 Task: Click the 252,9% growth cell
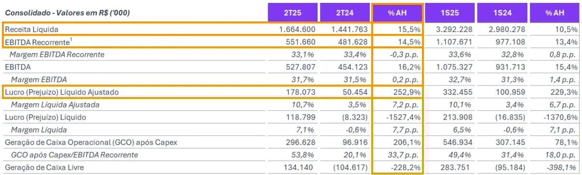[x=408, y=91]
